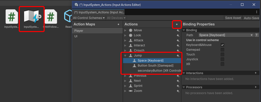
Task: Add binding to the Zoom action
Action: coord(178,91)
